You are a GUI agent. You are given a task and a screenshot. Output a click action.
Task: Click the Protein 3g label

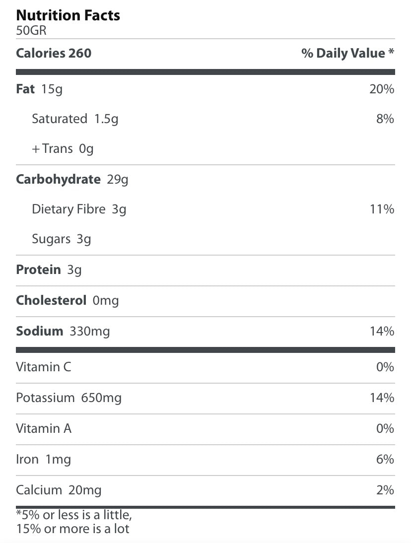[x=49, y=270]
